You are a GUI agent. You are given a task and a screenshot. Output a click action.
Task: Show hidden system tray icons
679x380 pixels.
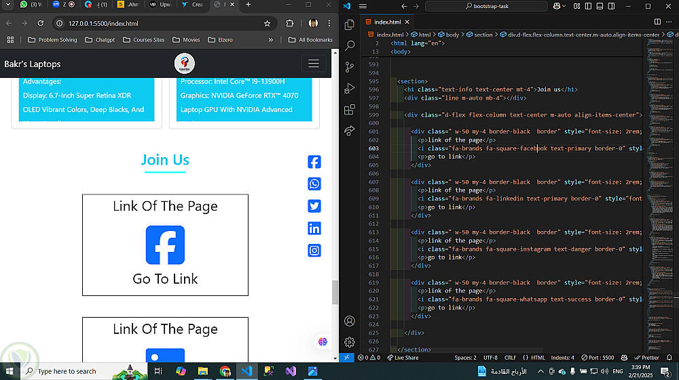[x=540, y=371]
